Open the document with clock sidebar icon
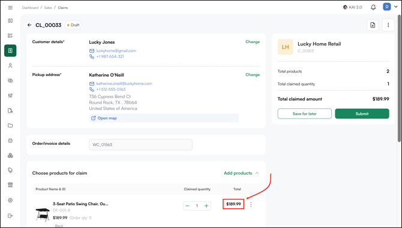 [x=10, y=111]
